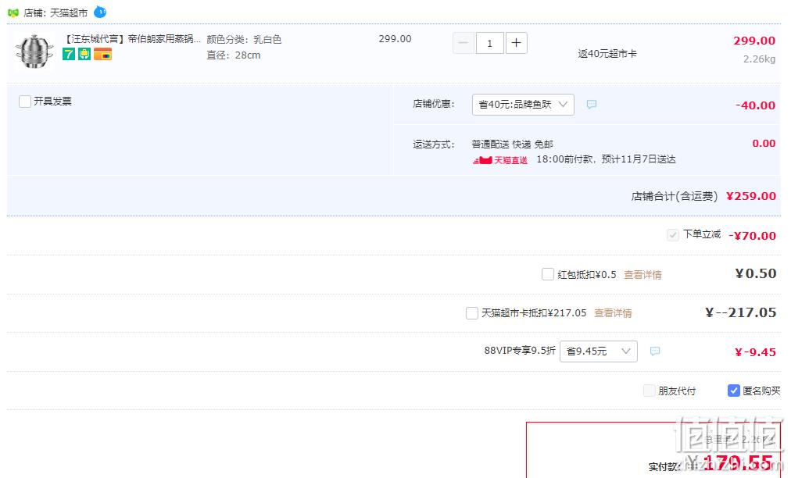Click the green Tmall store icon
This screenshot has height=478, width=791.
[13, 12]
